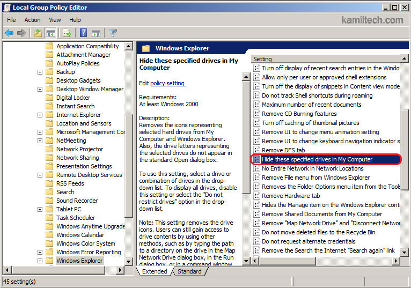
Task: Click folder icon next to RSS Feeds
Action: [49, 183]
